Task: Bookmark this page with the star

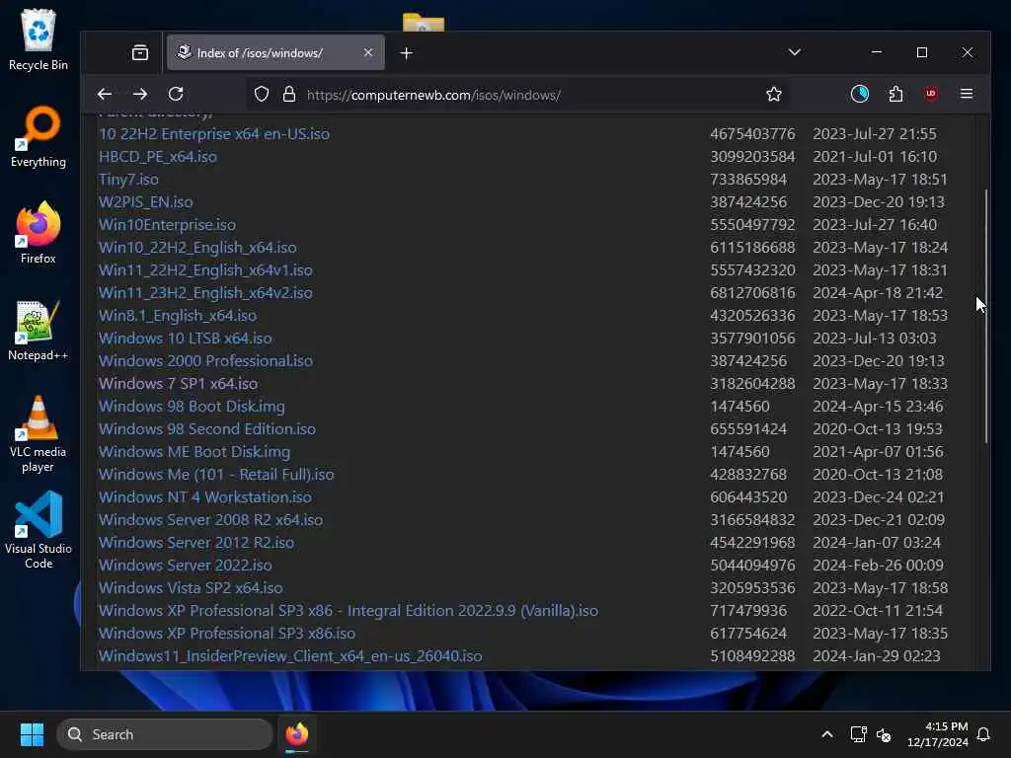Action: (x=774, y=94)
